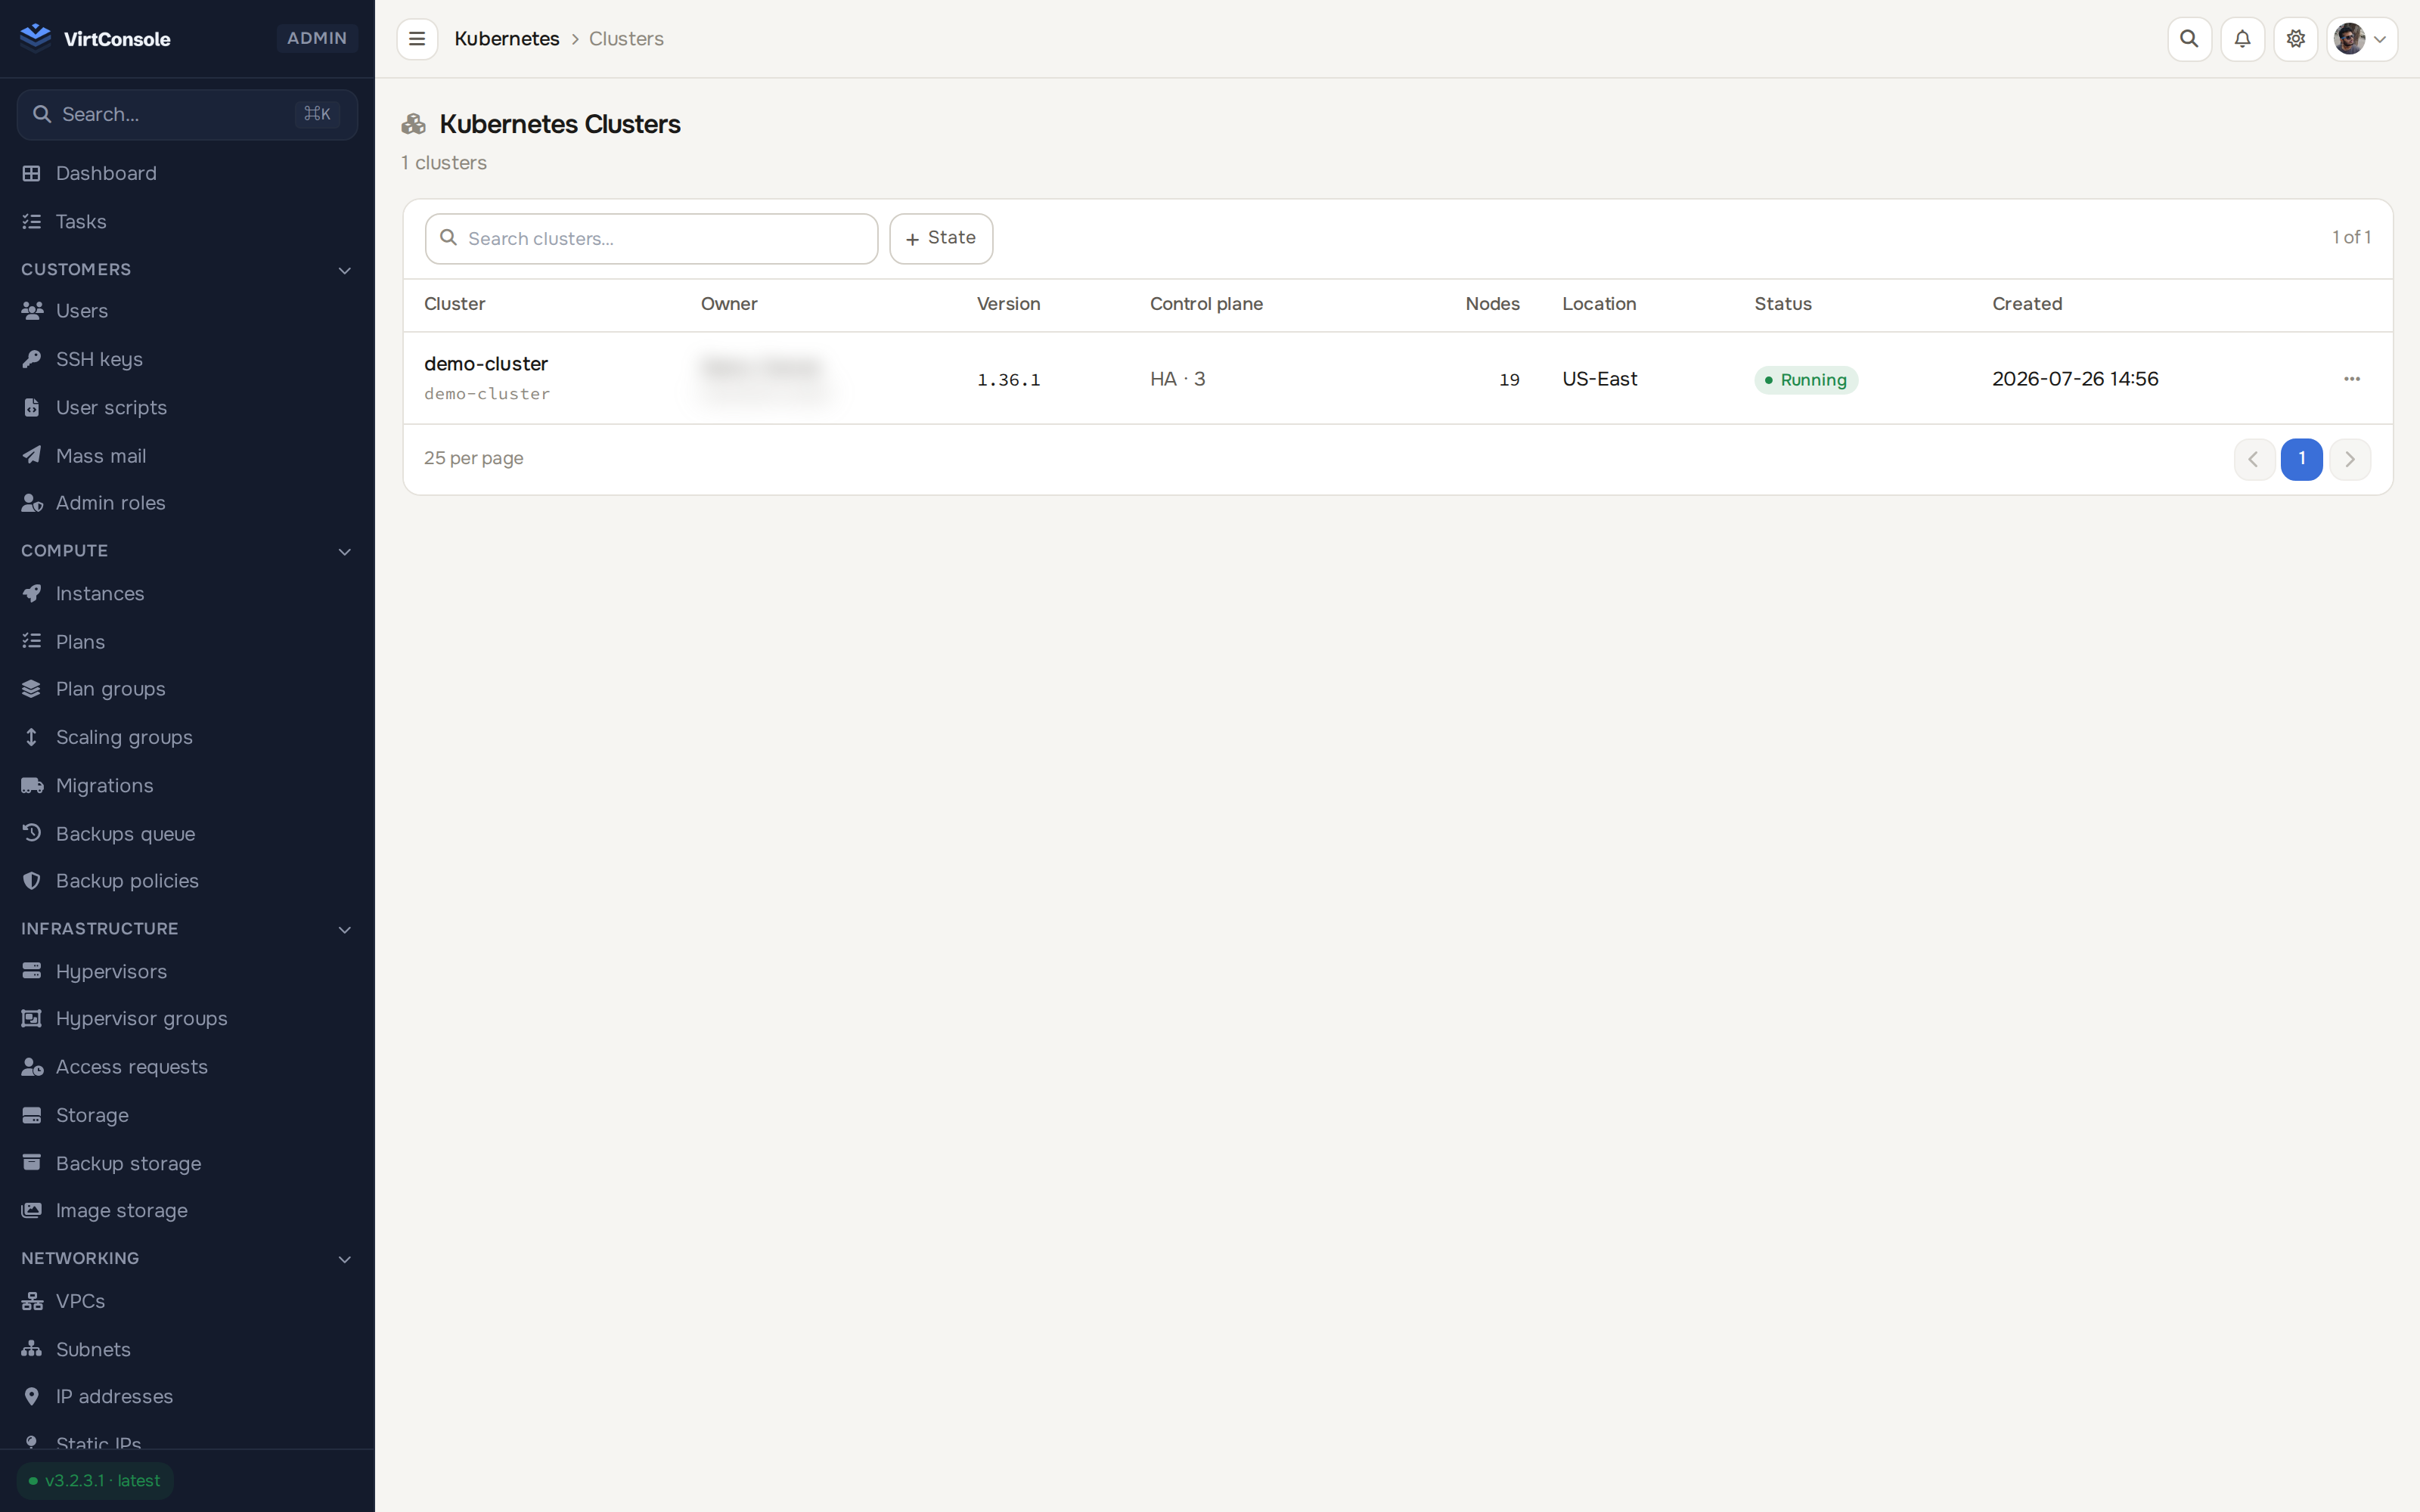Select page 1 pagination button
2420x1512 pixels.
pyautogui.click(x=2301, y=459)
